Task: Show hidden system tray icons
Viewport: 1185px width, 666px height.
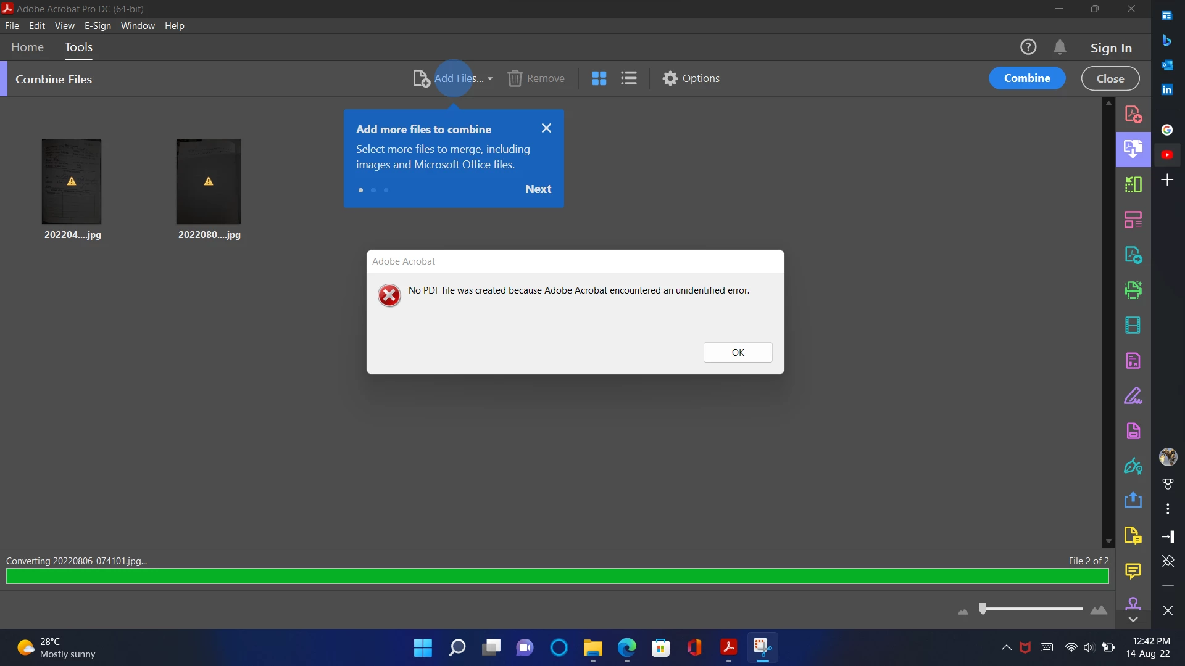Action: click(1006, 647)
